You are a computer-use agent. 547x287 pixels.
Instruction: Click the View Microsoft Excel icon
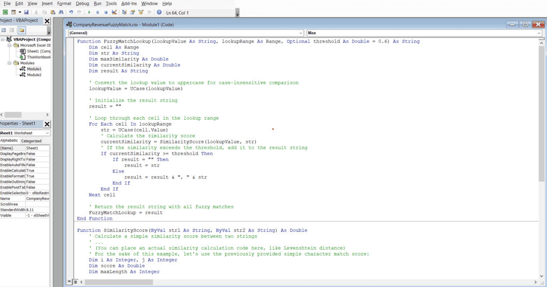click(x=5, y=12)
